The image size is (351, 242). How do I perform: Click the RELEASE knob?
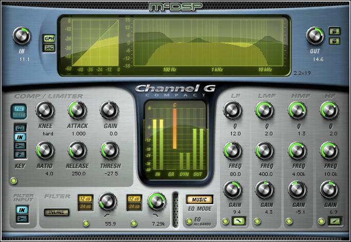(77, 150)
